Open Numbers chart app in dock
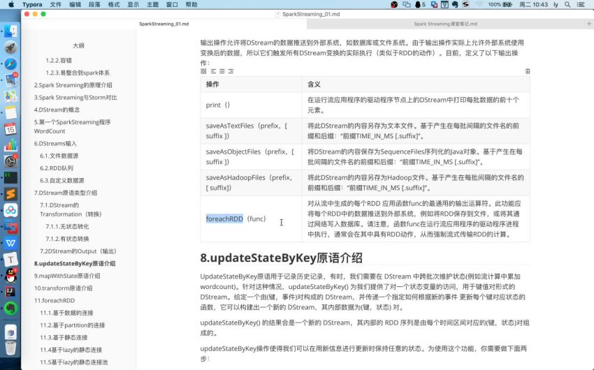Viewport: 594px width, 370px height. click(10, 145)
